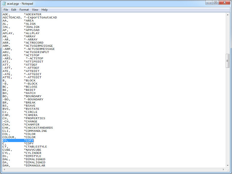
Task: Open the File menu
Action: pyautogui.click(x=6, y=9)
